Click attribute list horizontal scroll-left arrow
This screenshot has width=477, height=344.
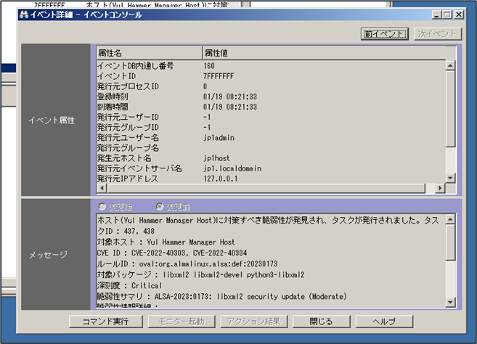click(x=102, y=188)
